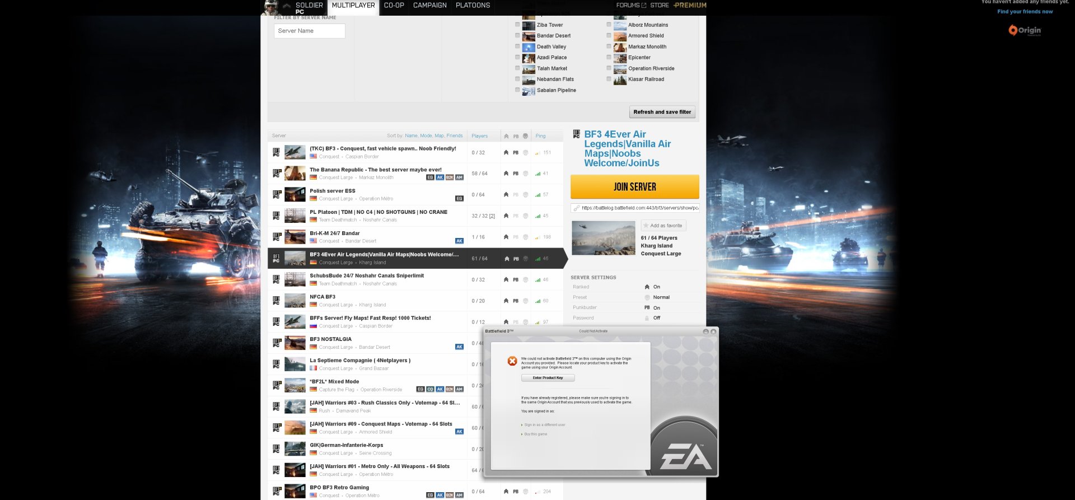
Task: Select the Operation Riverside checkbox
Action: (x=609, y=68)
